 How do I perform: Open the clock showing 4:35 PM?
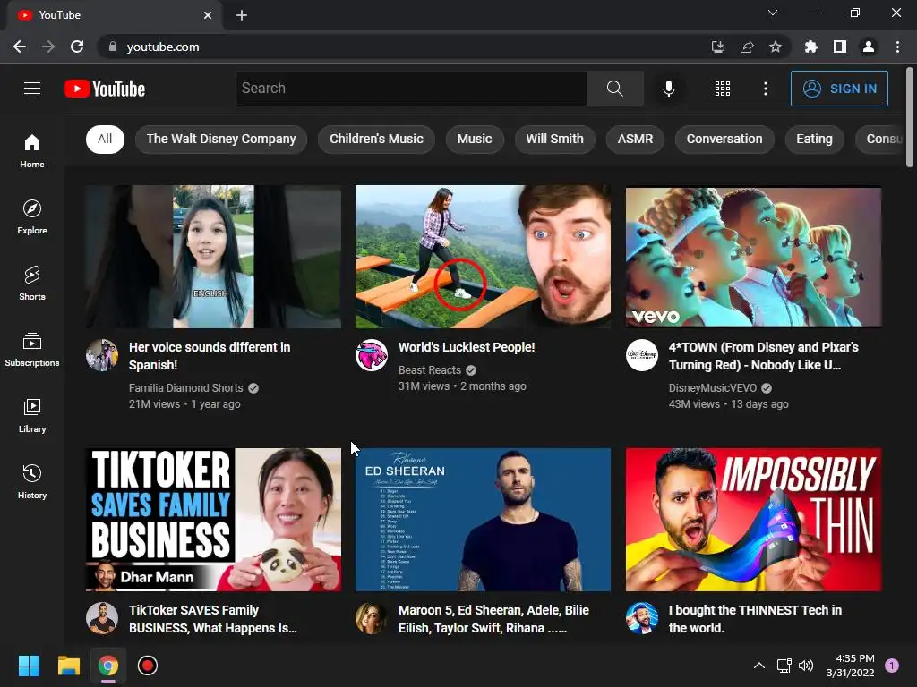click(851, 666)
